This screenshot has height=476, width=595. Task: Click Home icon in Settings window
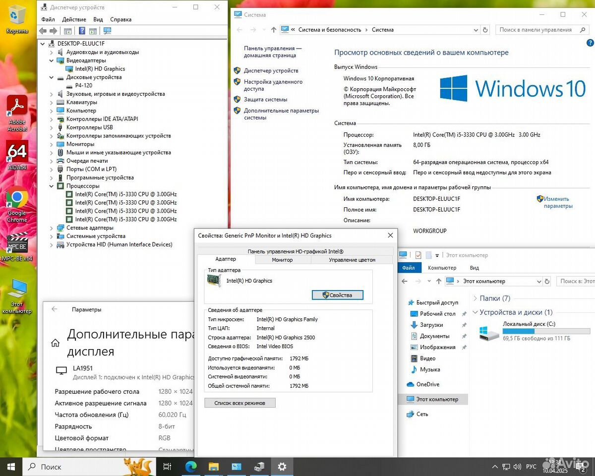[56, 343]
